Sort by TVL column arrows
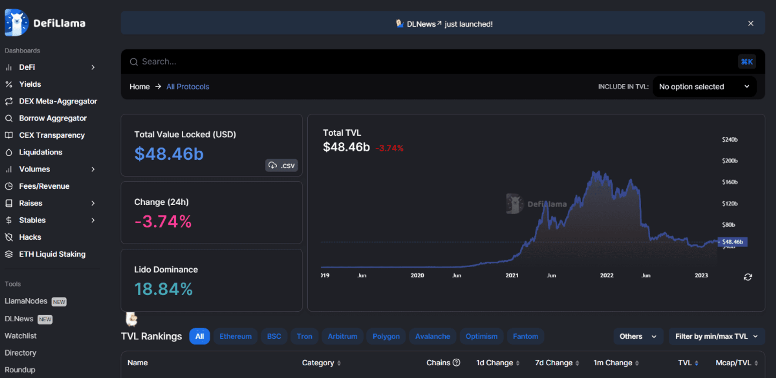This screenshot has height=378, width=776. (697, 363)
